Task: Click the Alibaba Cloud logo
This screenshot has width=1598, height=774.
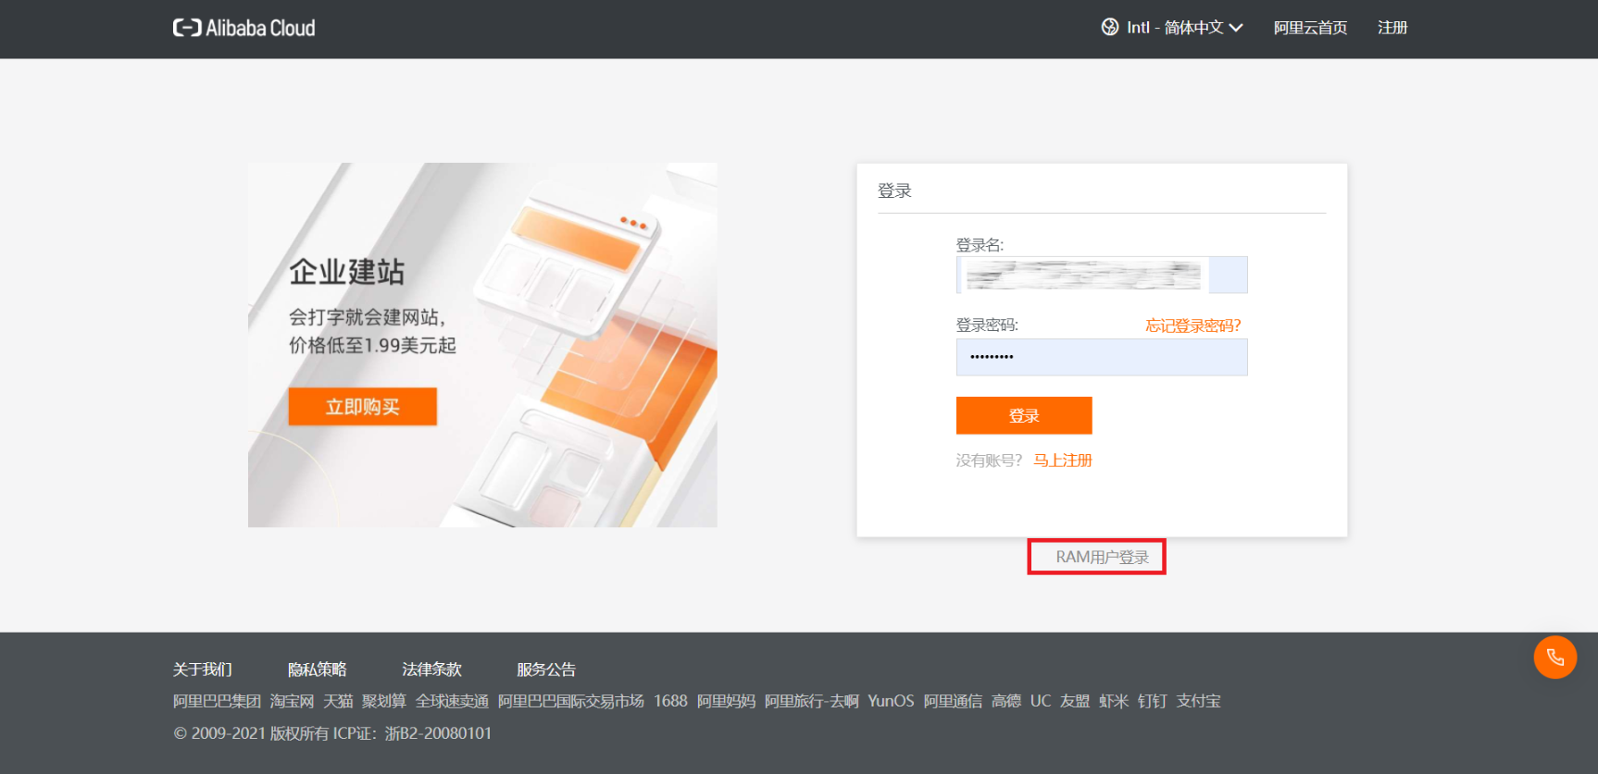Action: (243, 28)
